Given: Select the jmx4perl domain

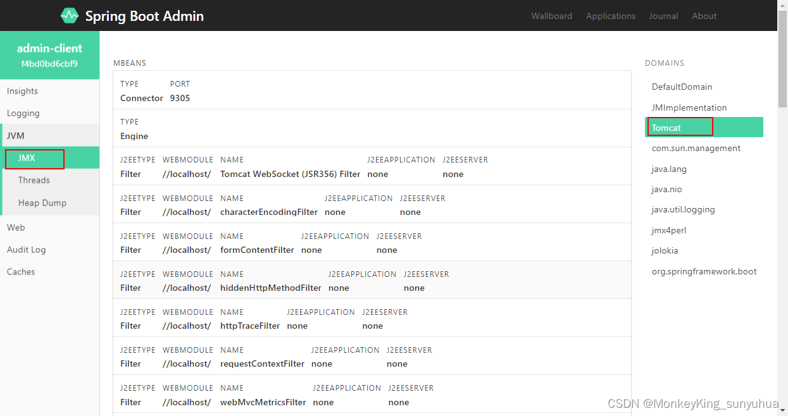Looking at the screenshot, I should [x=704, y=230].
